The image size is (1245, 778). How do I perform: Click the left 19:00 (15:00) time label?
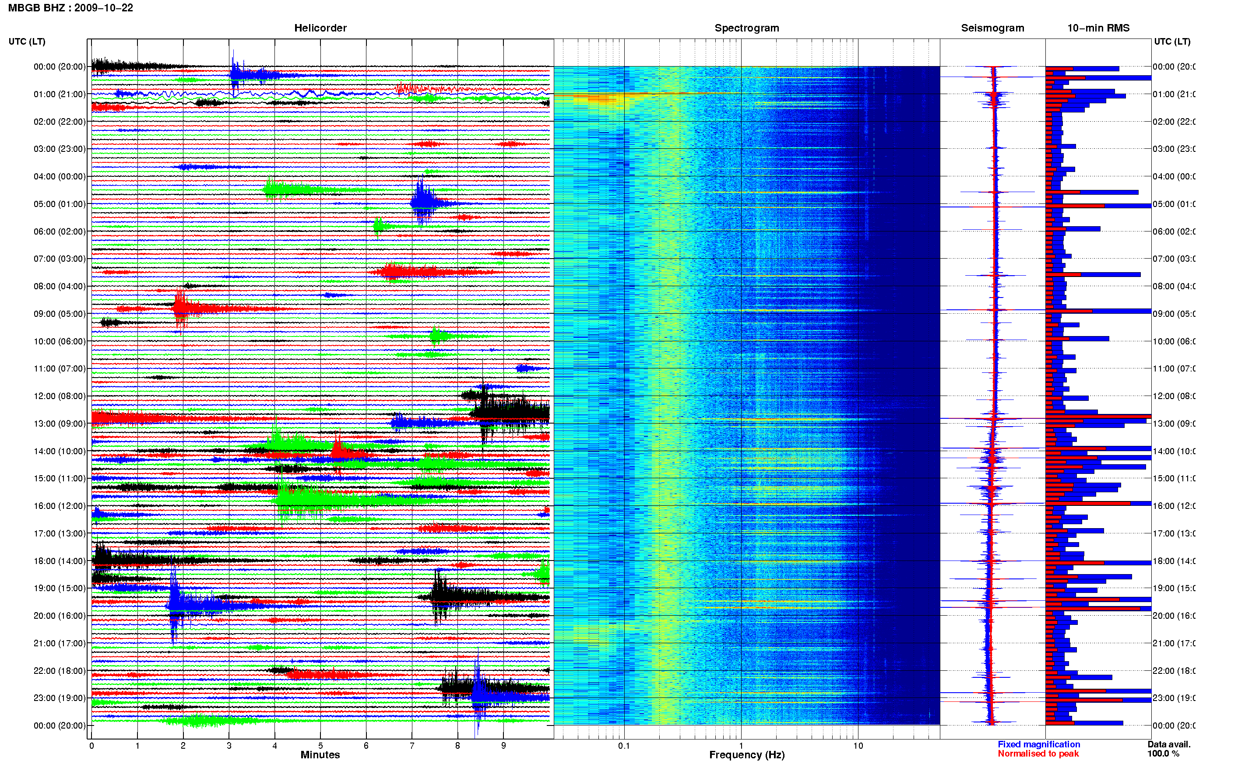(x=60, y=588)
